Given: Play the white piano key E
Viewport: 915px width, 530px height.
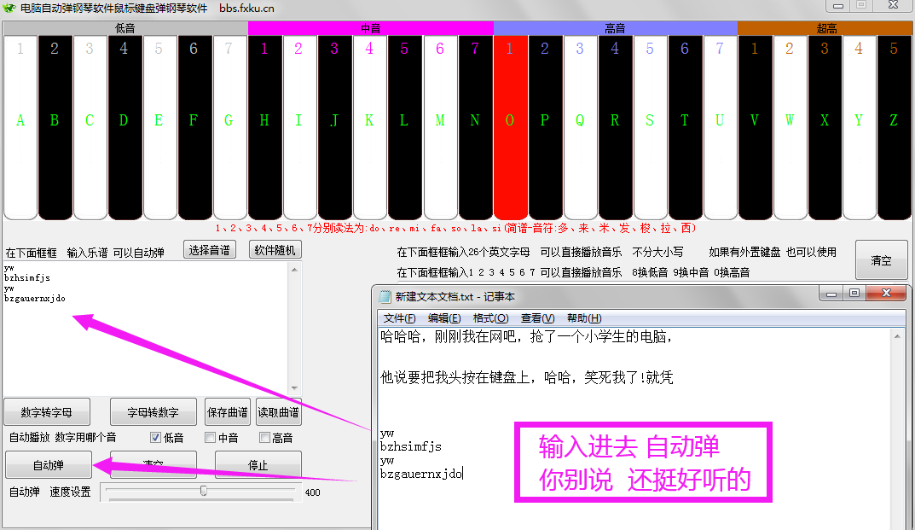Looking at the screenshot, I should [160, 127].
